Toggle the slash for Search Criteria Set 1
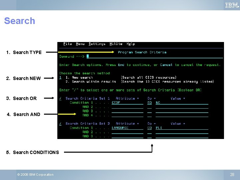 pyautogui.click(x=60, y=98)
